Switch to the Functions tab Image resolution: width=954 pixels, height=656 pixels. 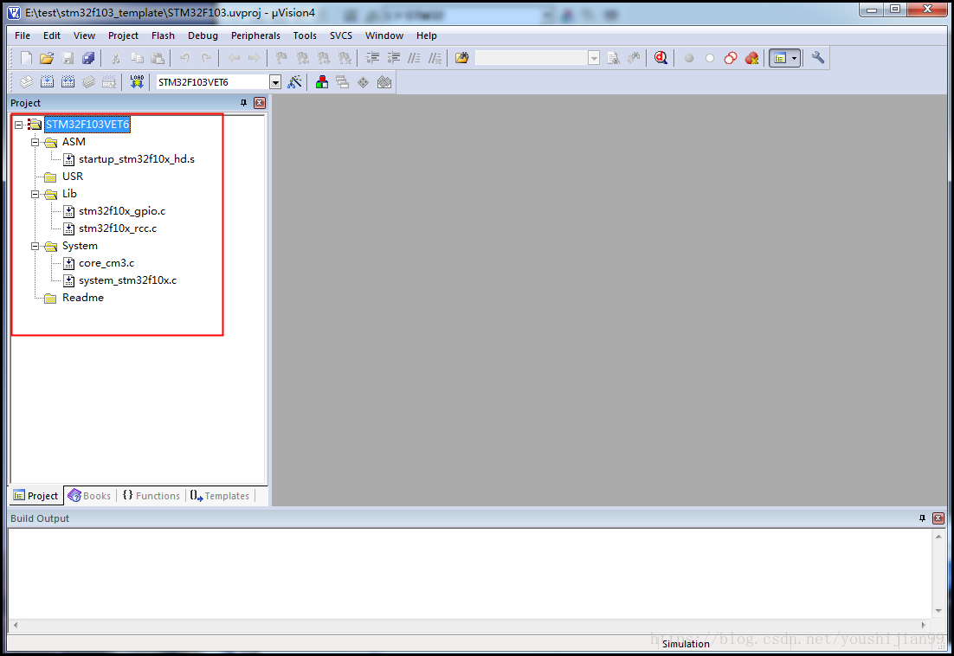coord(151,496)
